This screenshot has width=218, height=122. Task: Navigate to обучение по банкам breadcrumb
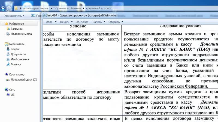67,8
